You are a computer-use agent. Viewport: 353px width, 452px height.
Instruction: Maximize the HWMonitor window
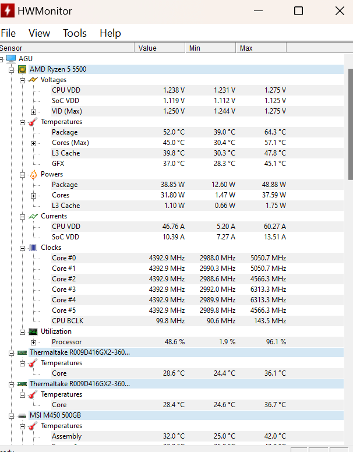click(x=298, y=11)
